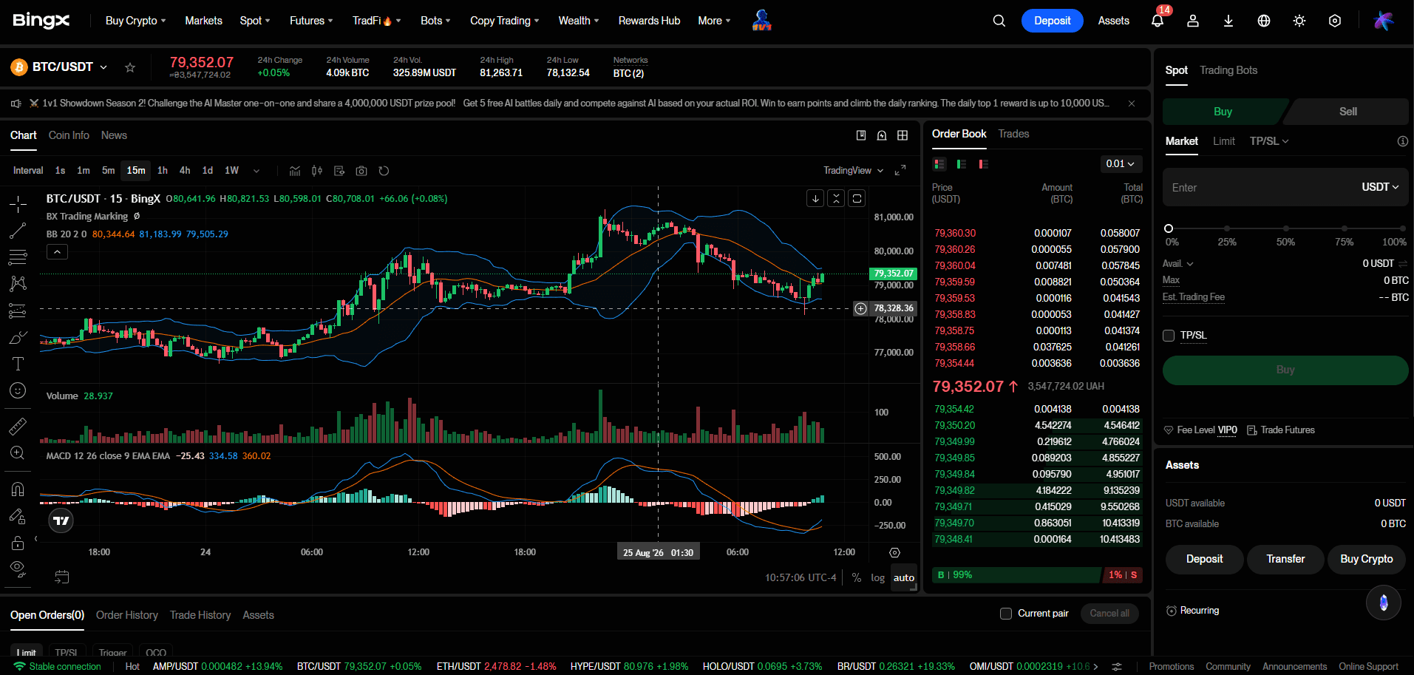Toggle light theme sun icon
1414x675 pixels.
(1299, 21)
